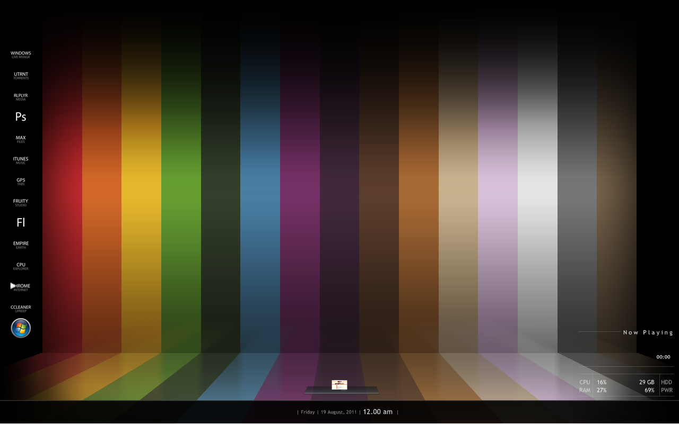Click the Now Playing widget title
This screenshot has height=424, width=679.
tap(648, 332)
